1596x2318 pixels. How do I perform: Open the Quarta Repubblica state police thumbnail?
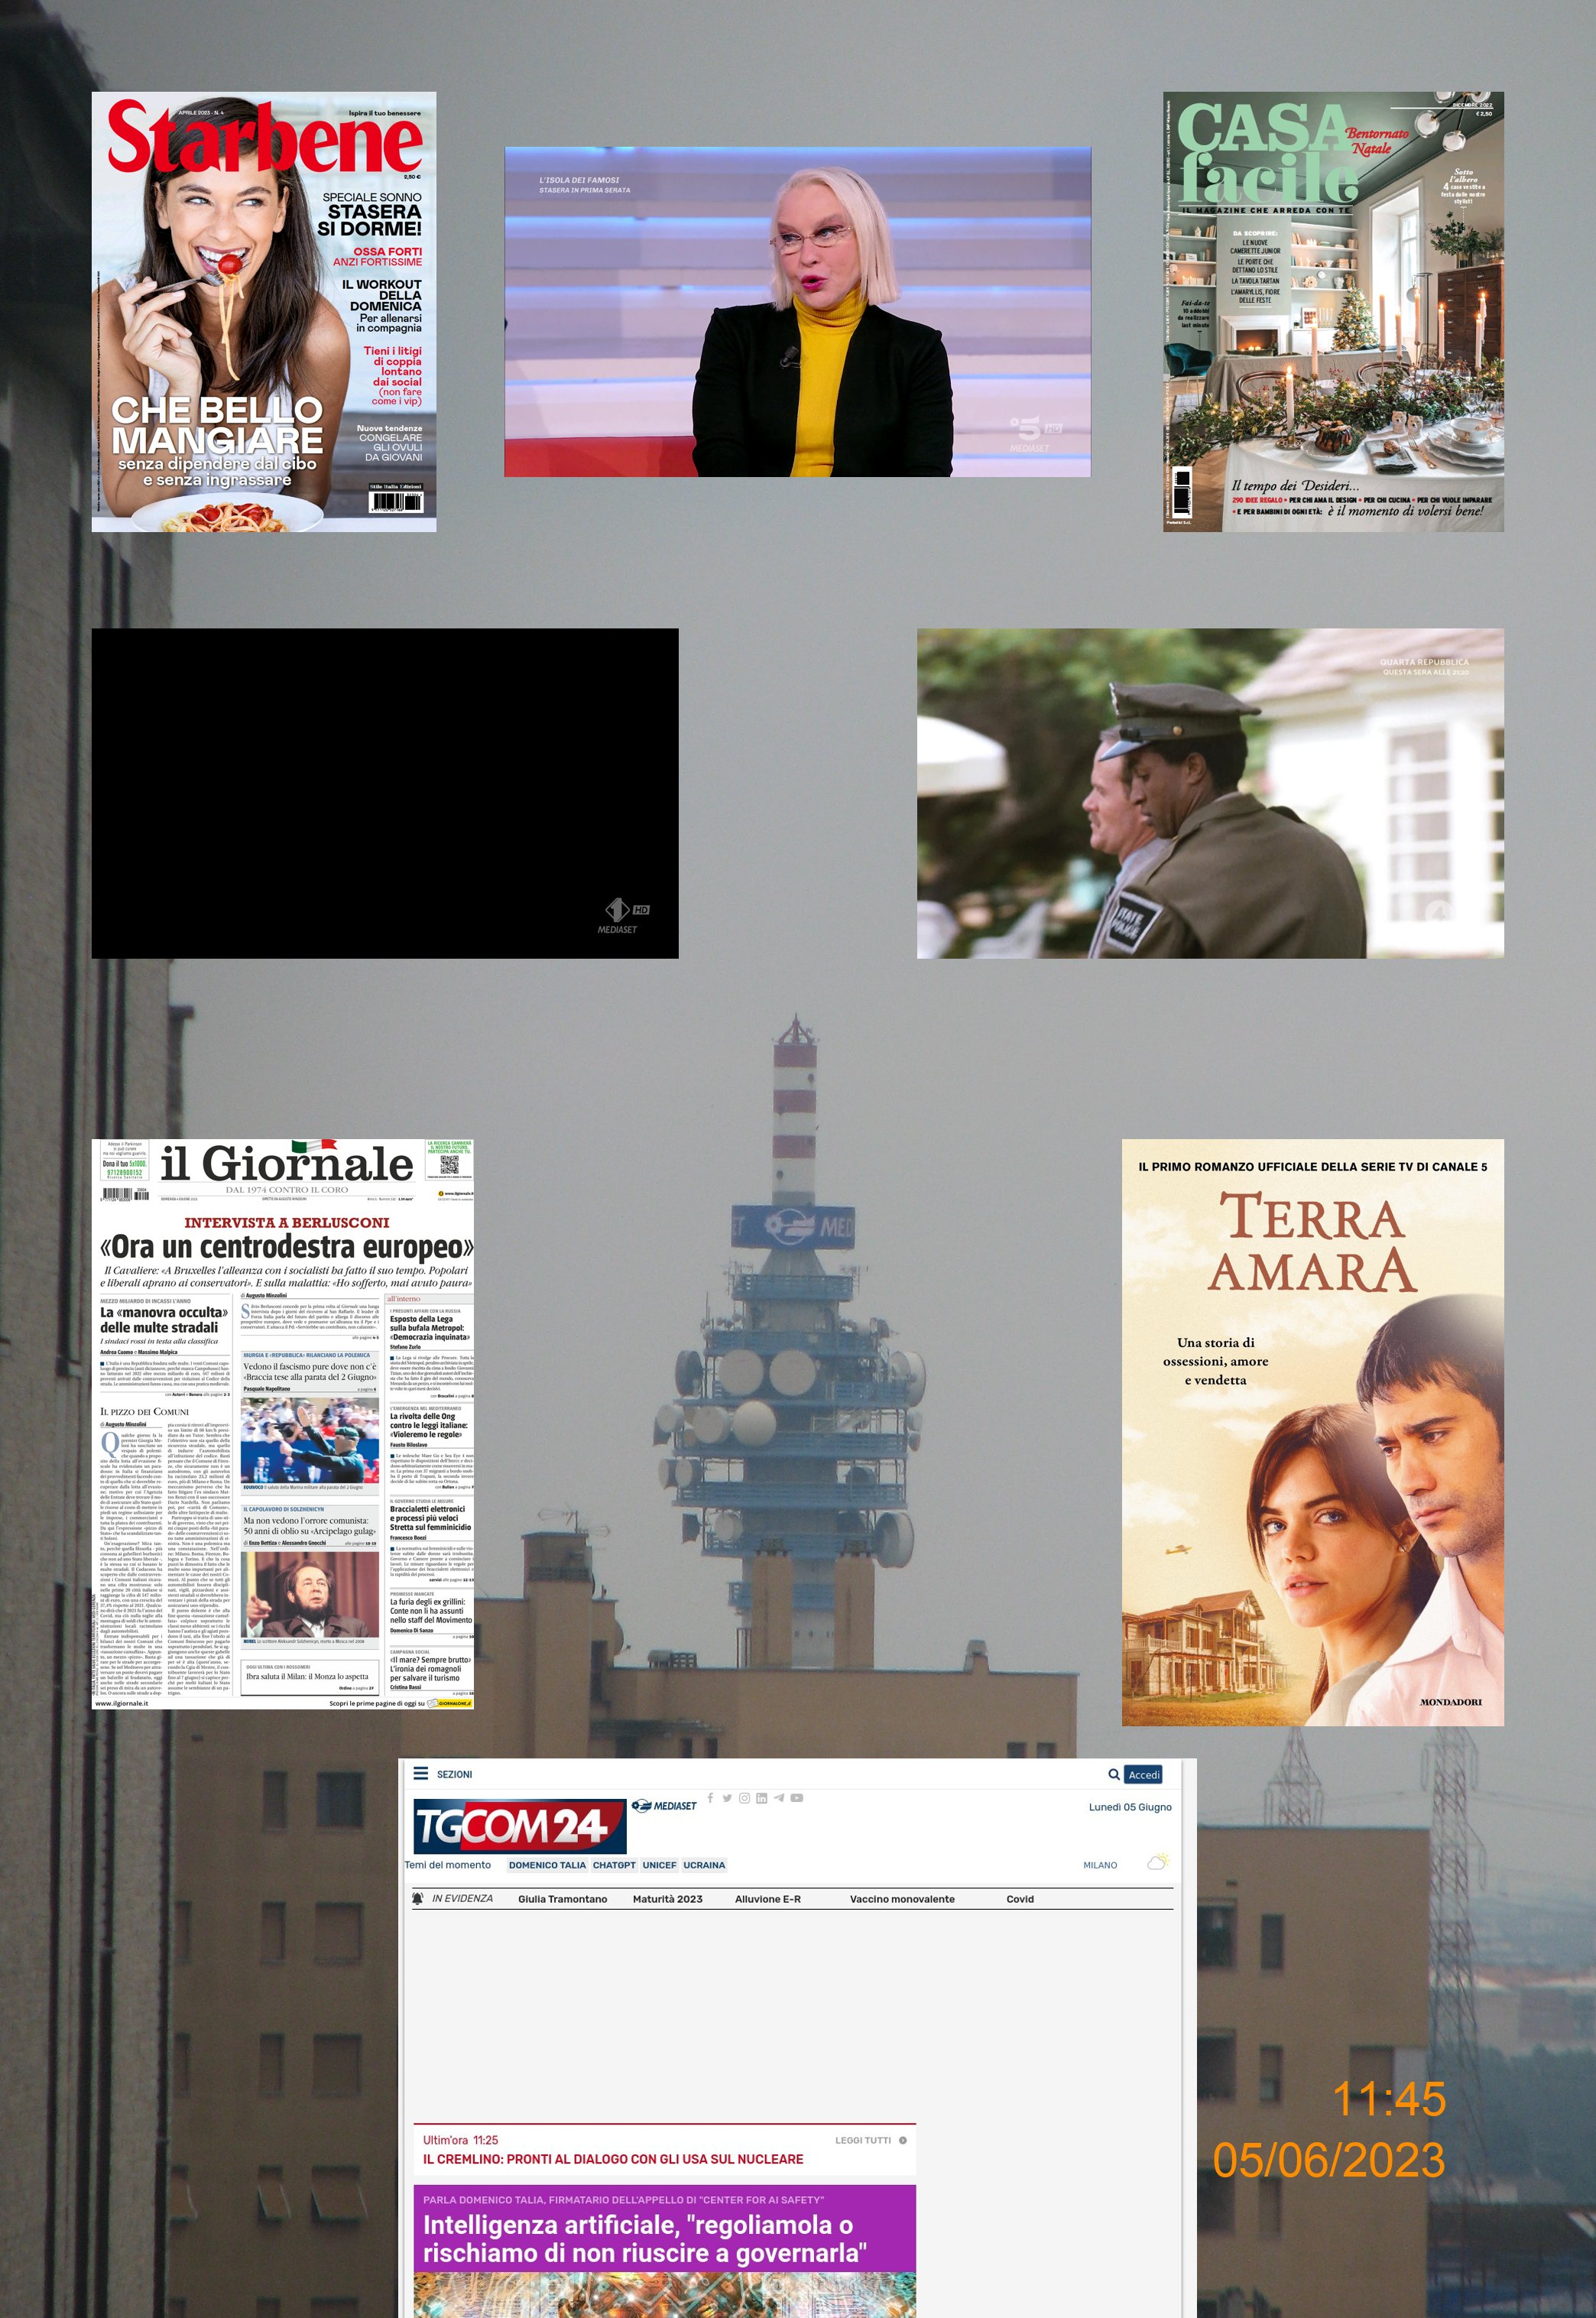(x=1210, y=793)
